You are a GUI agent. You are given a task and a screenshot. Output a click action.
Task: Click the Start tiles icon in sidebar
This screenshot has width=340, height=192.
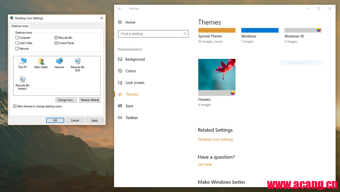pos(120,106)
